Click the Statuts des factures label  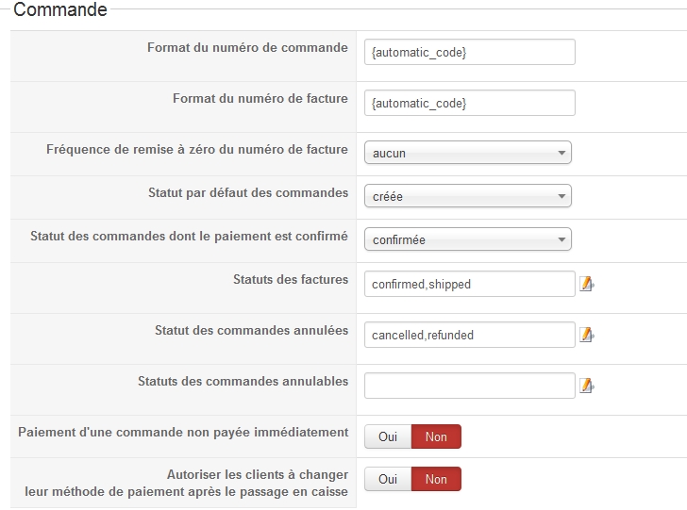[x=291, y=279]
